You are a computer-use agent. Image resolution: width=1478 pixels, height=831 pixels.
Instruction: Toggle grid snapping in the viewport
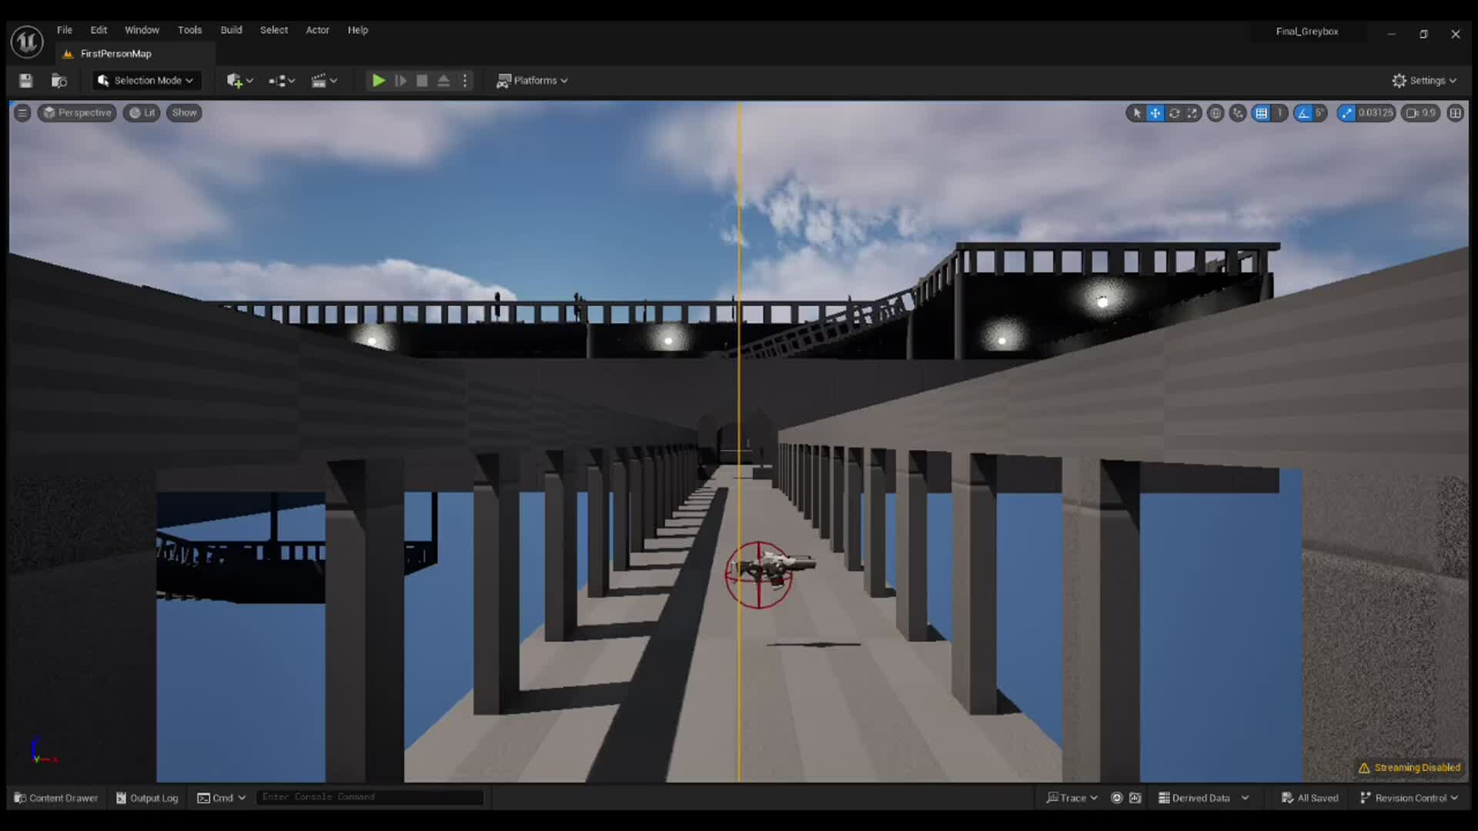(x=1262, y=113)
